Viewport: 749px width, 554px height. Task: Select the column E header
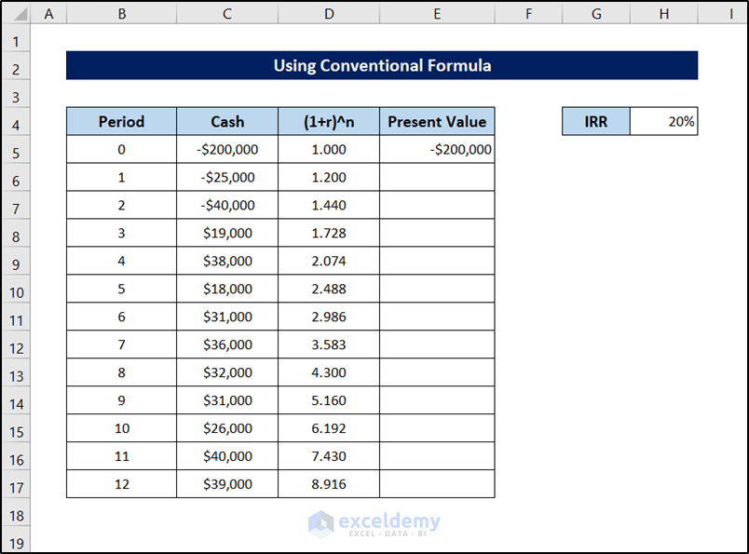coord(437,14)
